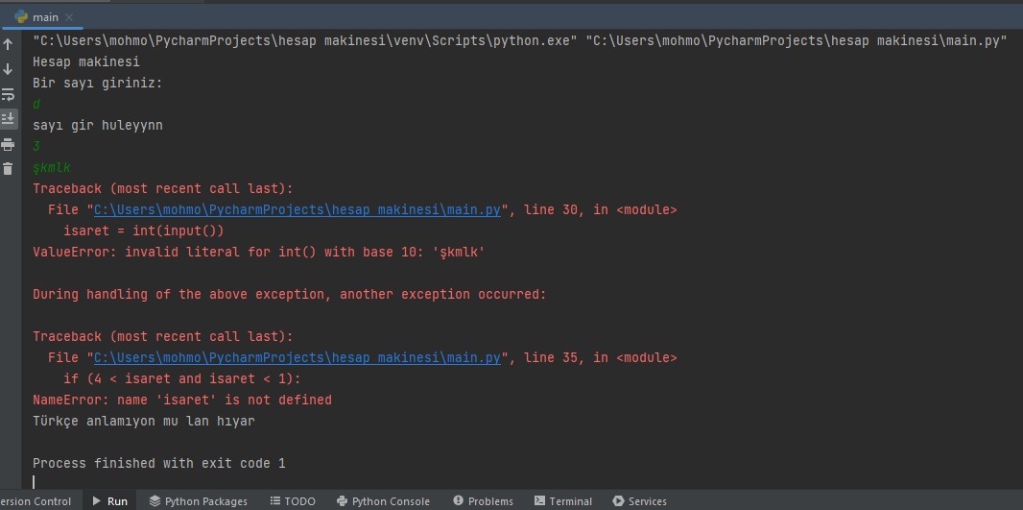Open the Terminal tool window

tap(563, 501)
